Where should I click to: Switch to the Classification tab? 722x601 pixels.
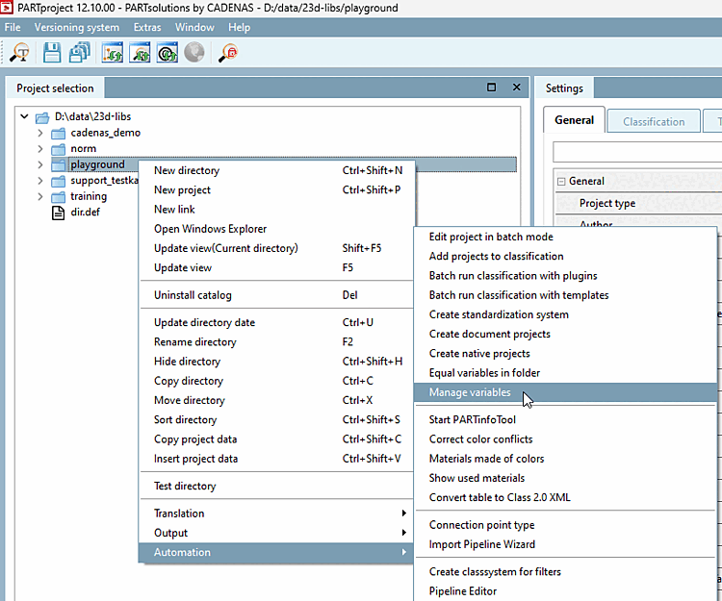pyautogui.click(x=654, y=121)
